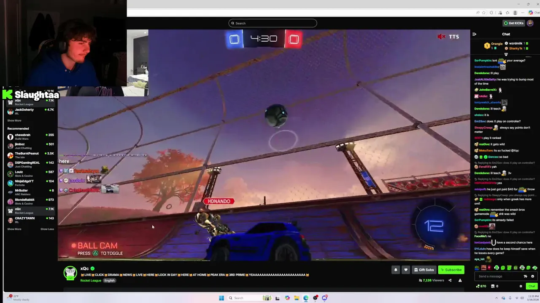Open MrButler ARC Raiders channel
This screenshot has height=303, width=540.
tap(30, 192)
